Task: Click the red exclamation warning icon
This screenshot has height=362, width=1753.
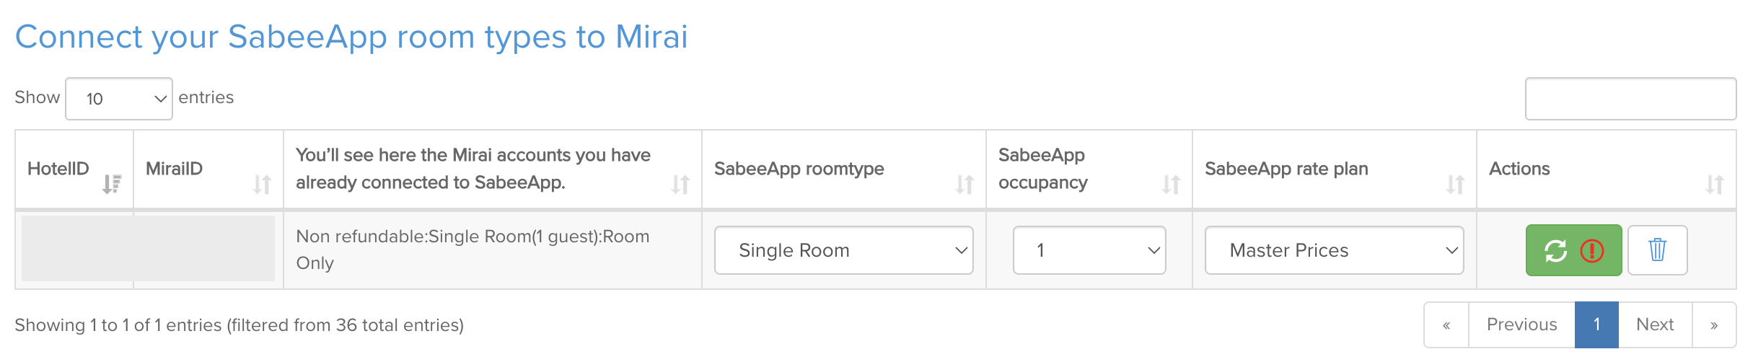Action: tap(1591, 250)
